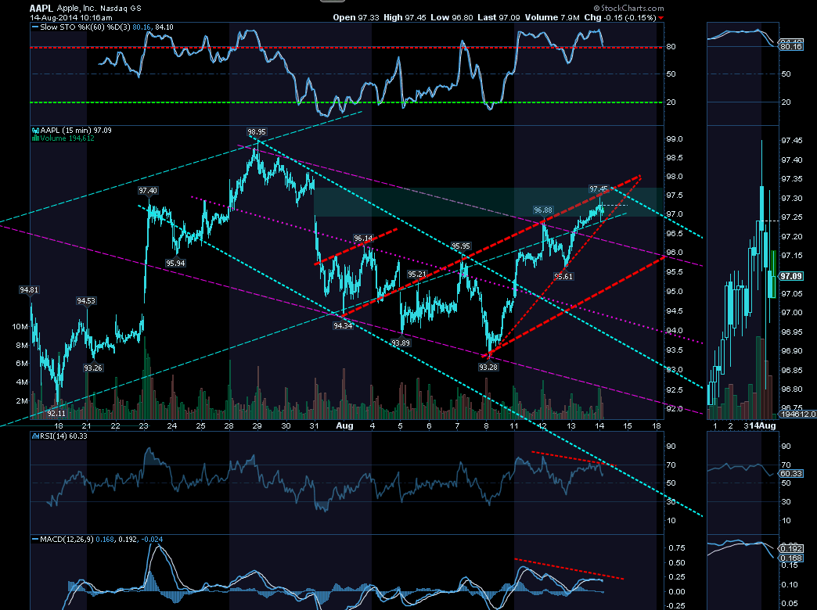This screenshot has height=610, width=817.
Task: Select the Chg -0.15 (-0.15%) value
Action: (620, 17)
